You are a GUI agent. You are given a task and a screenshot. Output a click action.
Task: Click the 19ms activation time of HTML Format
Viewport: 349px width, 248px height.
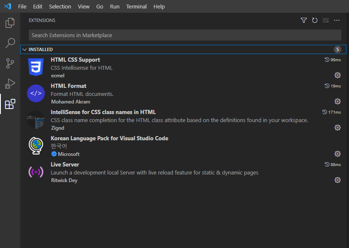pos(333,86)
